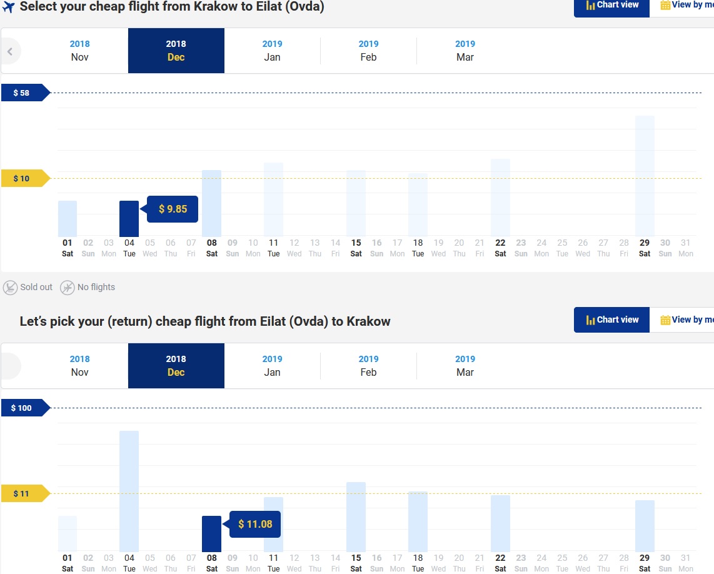This screenshot has height=574, width=714.
Task: Click the $ 9.85 price tooltip
Action: click(173, 209)
